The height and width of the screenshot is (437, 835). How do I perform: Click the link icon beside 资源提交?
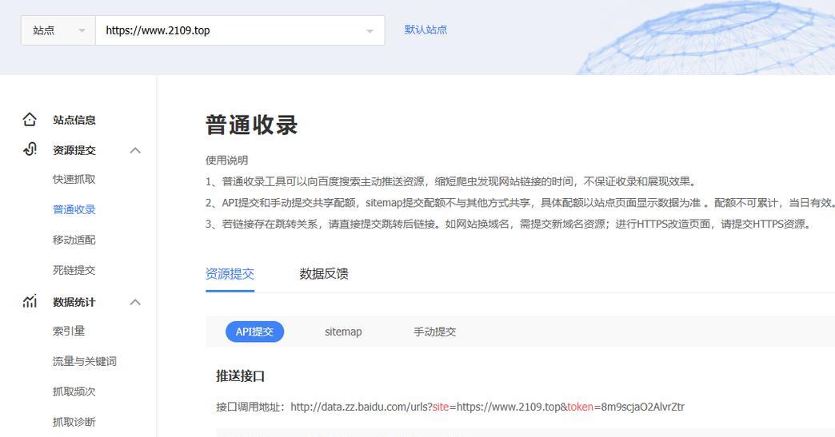point(30,149)
